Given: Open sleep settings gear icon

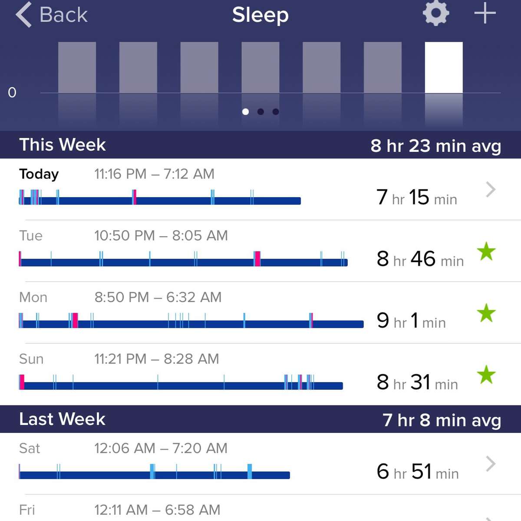Looking at the screenshot, I should point(436,13).
